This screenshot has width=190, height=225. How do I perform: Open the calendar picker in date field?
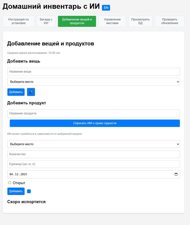pyautogui.click(x=176, y=174)
